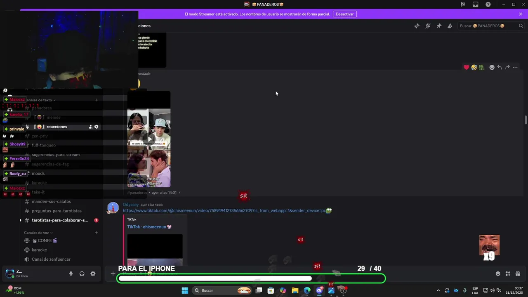The height and width of the screenshot is (297, 528).
Task: Collapse the Canales de texto category
Action: 40,100
